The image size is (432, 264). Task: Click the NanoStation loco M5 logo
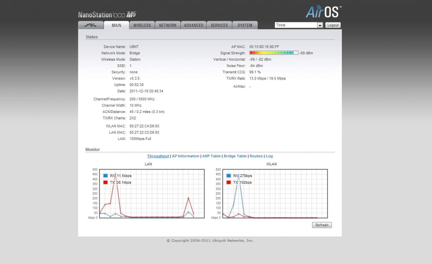tap(107, 14)
